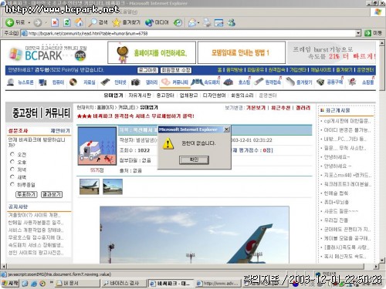Switch to 회원의소리 submenu tab
The height and width of the screenshot is (289, 386).
242,96
